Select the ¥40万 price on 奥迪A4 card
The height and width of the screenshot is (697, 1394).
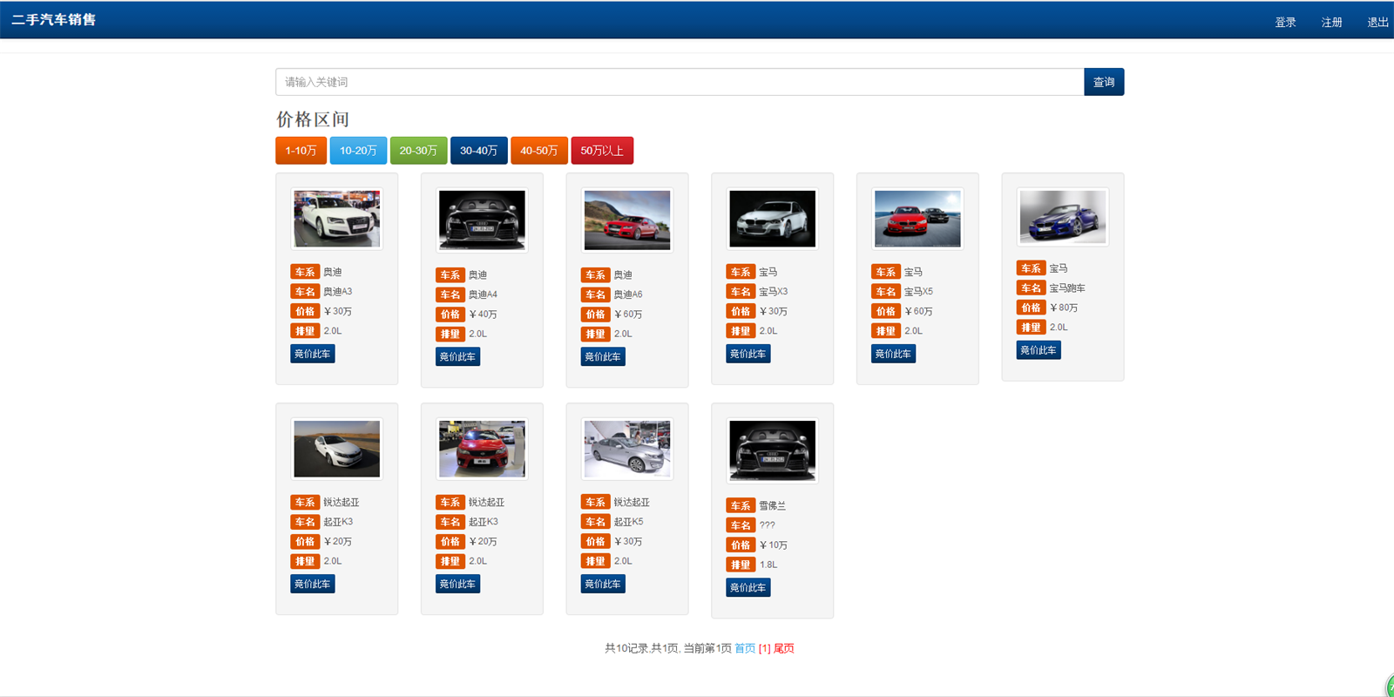coord(483,315)
